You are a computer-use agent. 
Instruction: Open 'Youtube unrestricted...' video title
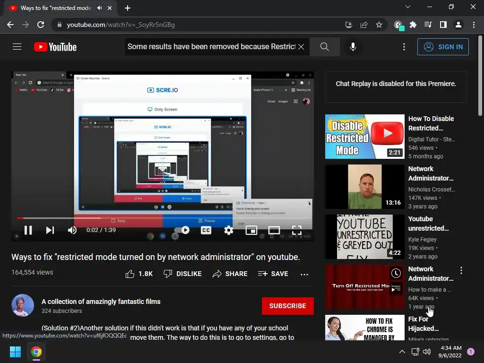point(428,224)
